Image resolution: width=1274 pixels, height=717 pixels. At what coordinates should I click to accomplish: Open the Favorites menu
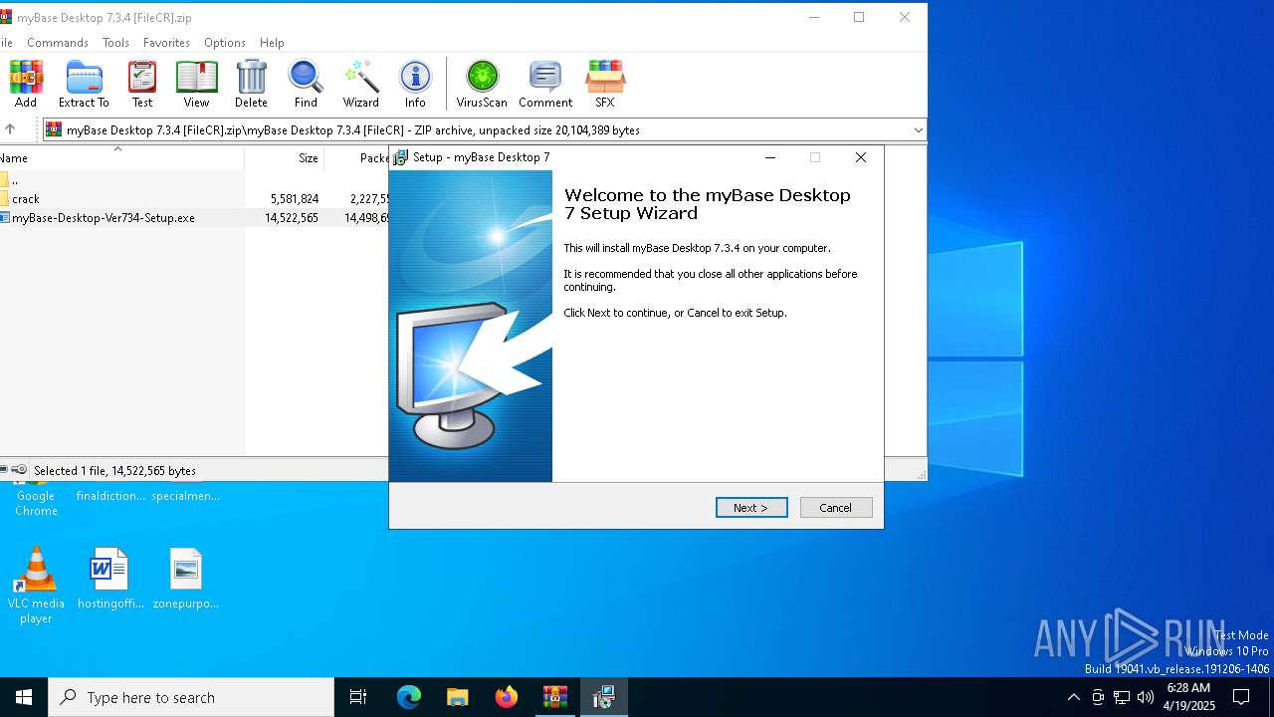click(x=166, y=43)
